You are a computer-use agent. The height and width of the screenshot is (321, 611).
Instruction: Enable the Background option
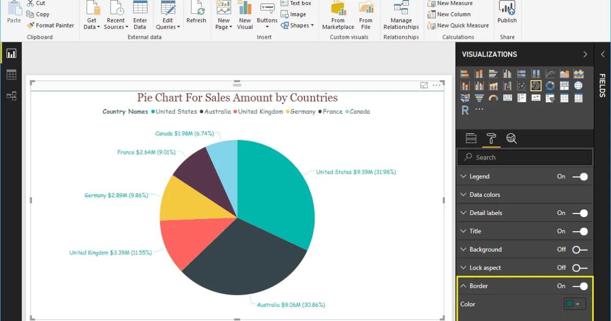579,249
